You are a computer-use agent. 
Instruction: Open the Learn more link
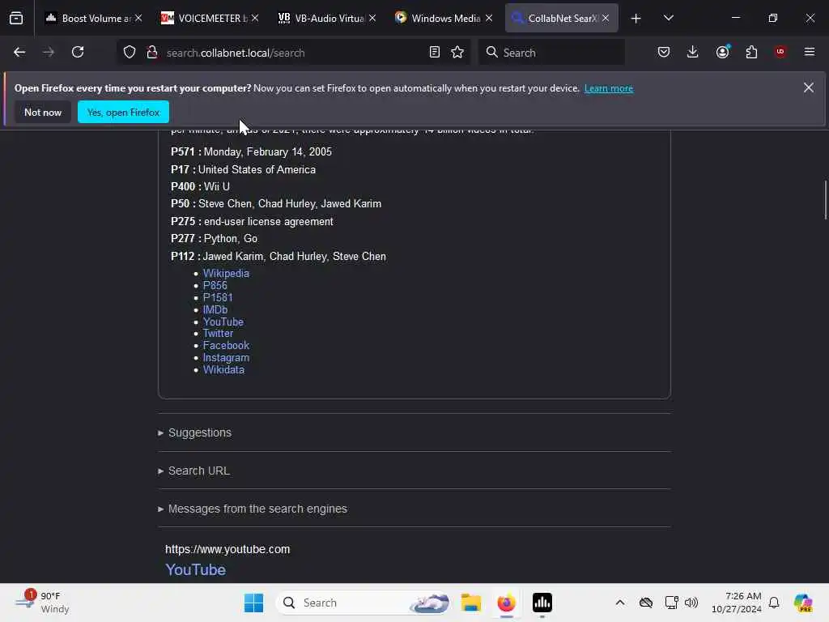(x=609, y=88)
